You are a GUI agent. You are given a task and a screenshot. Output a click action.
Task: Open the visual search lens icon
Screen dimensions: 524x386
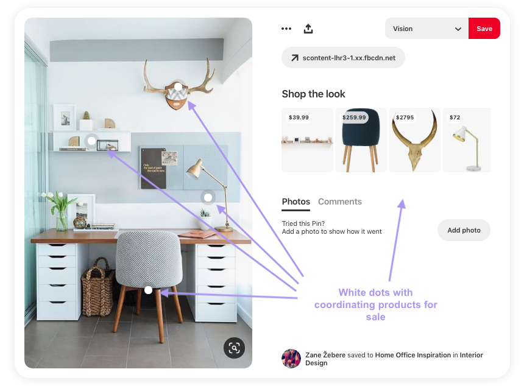234,348
